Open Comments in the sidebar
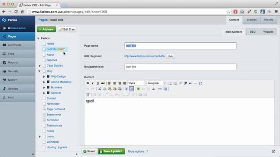Screen dimensions: 280x157 pos(17,45)
